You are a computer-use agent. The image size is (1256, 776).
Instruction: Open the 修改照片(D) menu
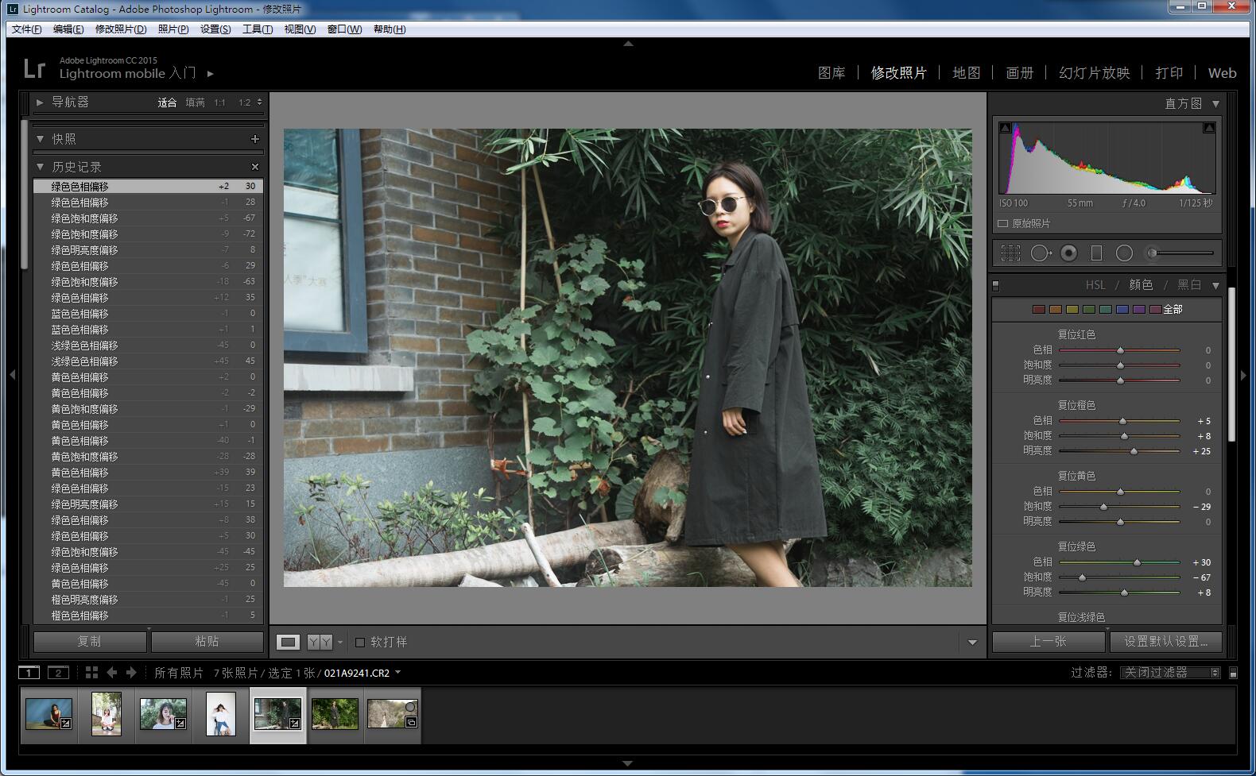tap(121, 29)
